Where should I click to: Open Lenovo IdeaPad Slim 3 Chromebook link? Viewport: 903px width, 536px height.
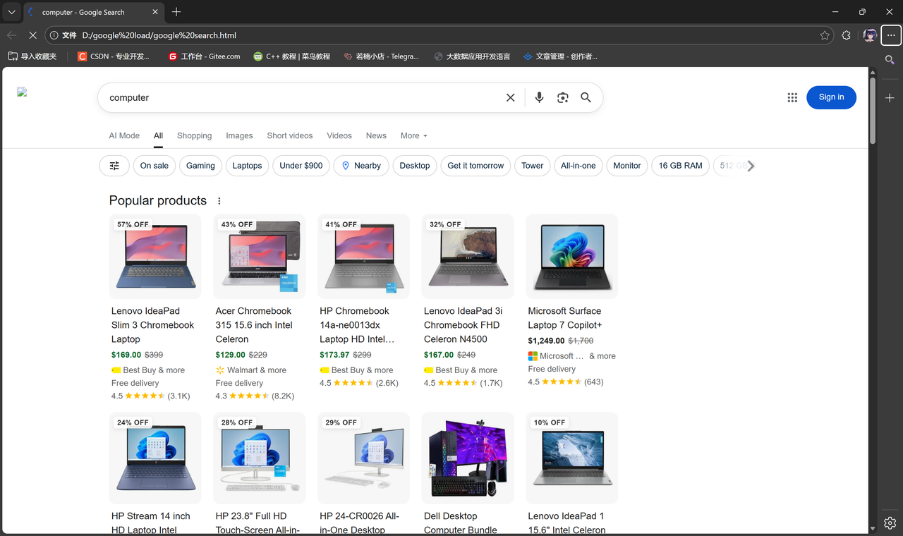tap(152, 325)
